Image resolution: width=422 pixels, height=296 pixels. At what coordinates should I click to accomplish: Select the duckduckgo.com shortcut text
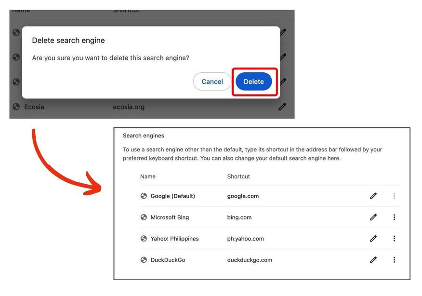pyautogui.click(x=250, y=260)
